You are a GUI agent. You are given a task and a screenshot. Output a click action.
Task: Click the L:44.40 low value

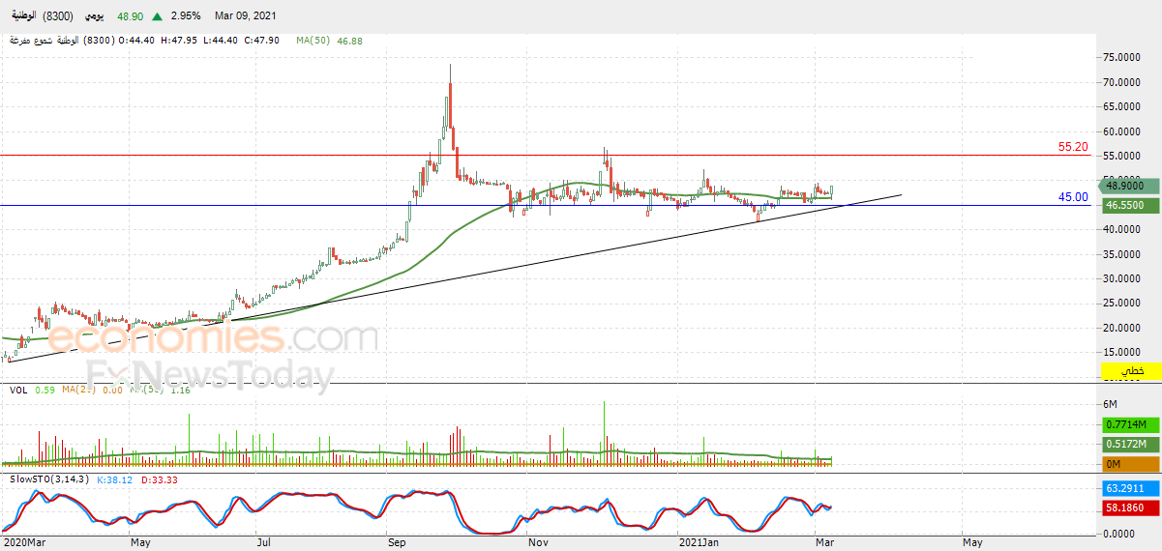coord(220,41)
